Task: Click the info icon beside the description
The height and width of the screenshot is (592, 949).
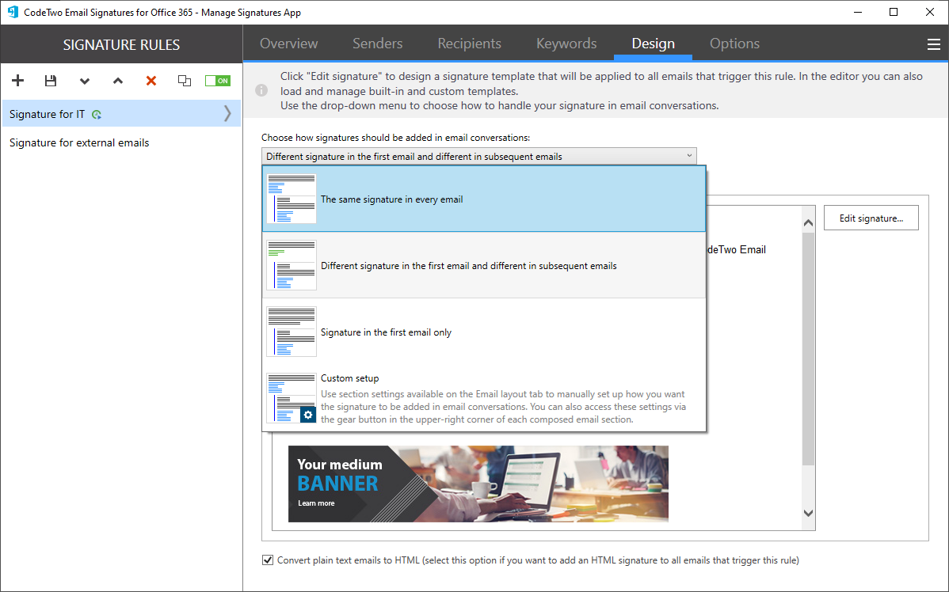Action: pos(261,90)
